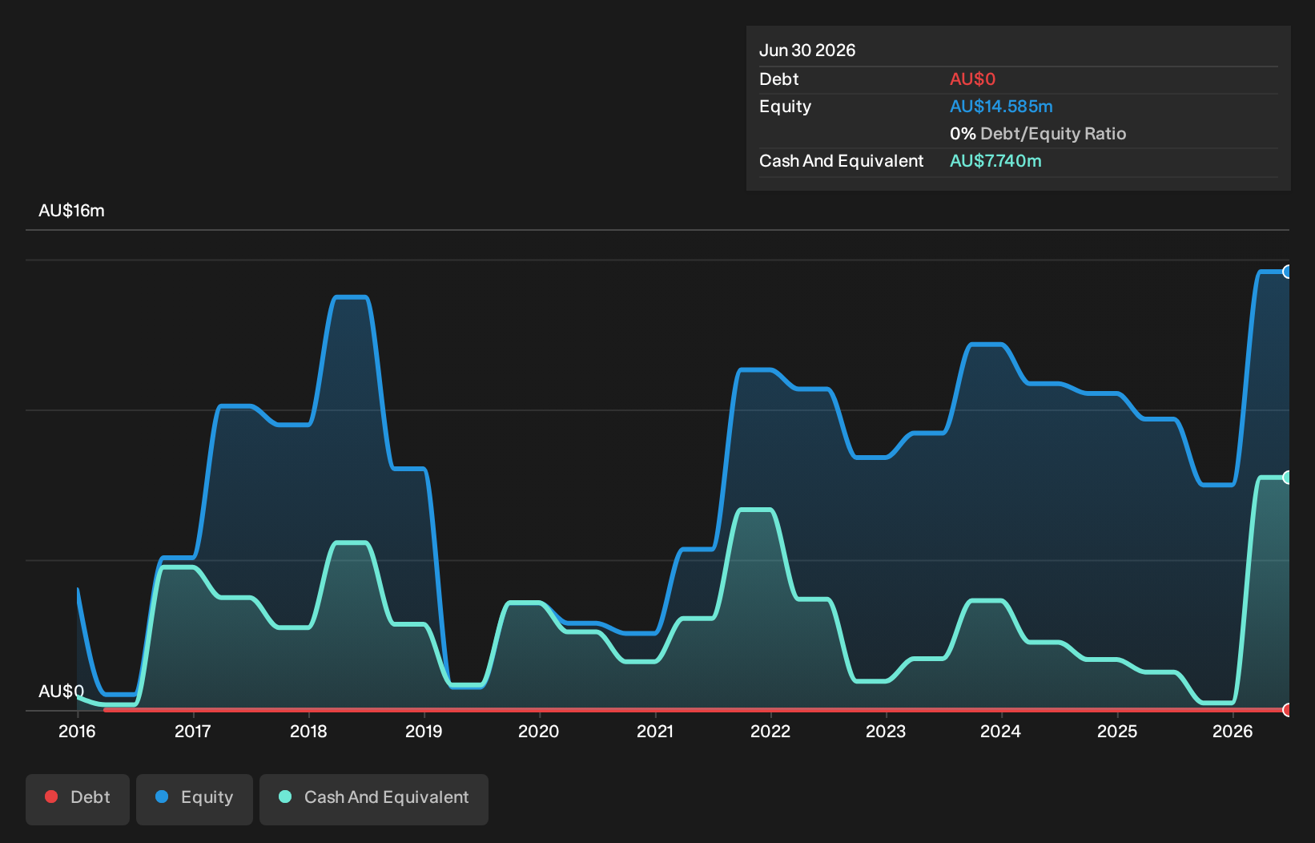The height and width of the screenshot is (843, 1315).
Task: Click the AU$14.585m equity value
Action: (1001, 107)
